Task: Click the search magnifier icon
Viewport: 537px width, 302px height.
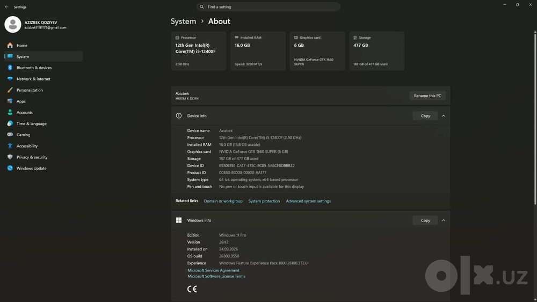Action: [x=202, y=7]
